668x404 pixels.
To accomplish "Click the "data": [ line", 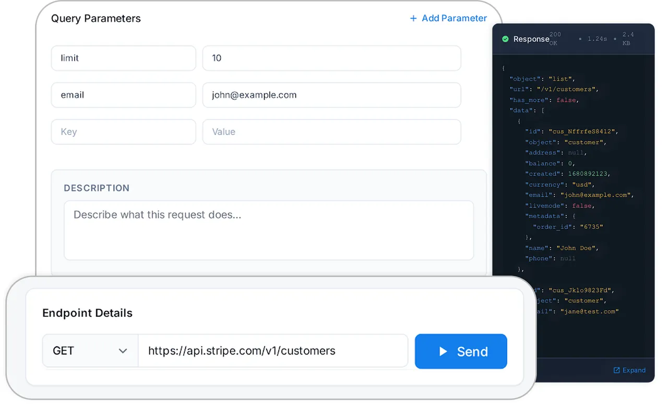I will click(x=527, y=111).
